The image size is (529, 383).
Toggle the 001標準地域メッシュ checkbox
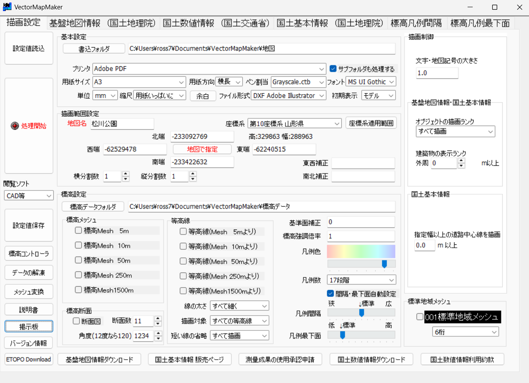[x=419, y=317]
